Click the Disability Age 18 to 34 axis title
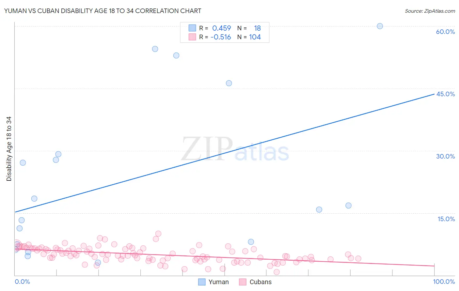The width and height of the screenshot is (459, 291). pyautogui.click(x=9, y=149)
